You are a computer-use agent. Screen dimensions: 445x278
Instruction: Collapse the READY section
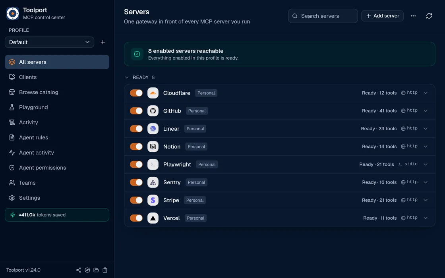coord(127,77)
